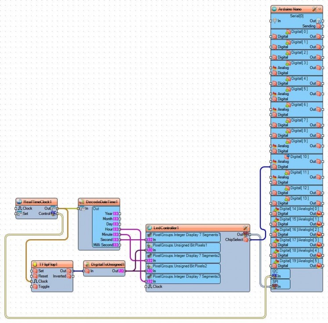Click the RealTimeClock1 Out date-time icon

pyautogui.click(x=53, y=208)
